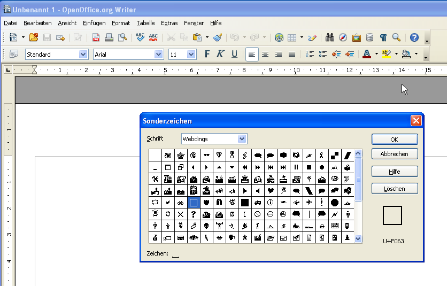Open the Einfügen menu

[x=94, y=23]
